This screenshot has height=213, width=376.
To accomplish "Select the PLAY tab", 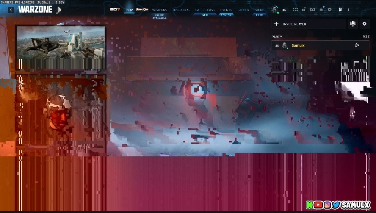I will tap(129, 10).
